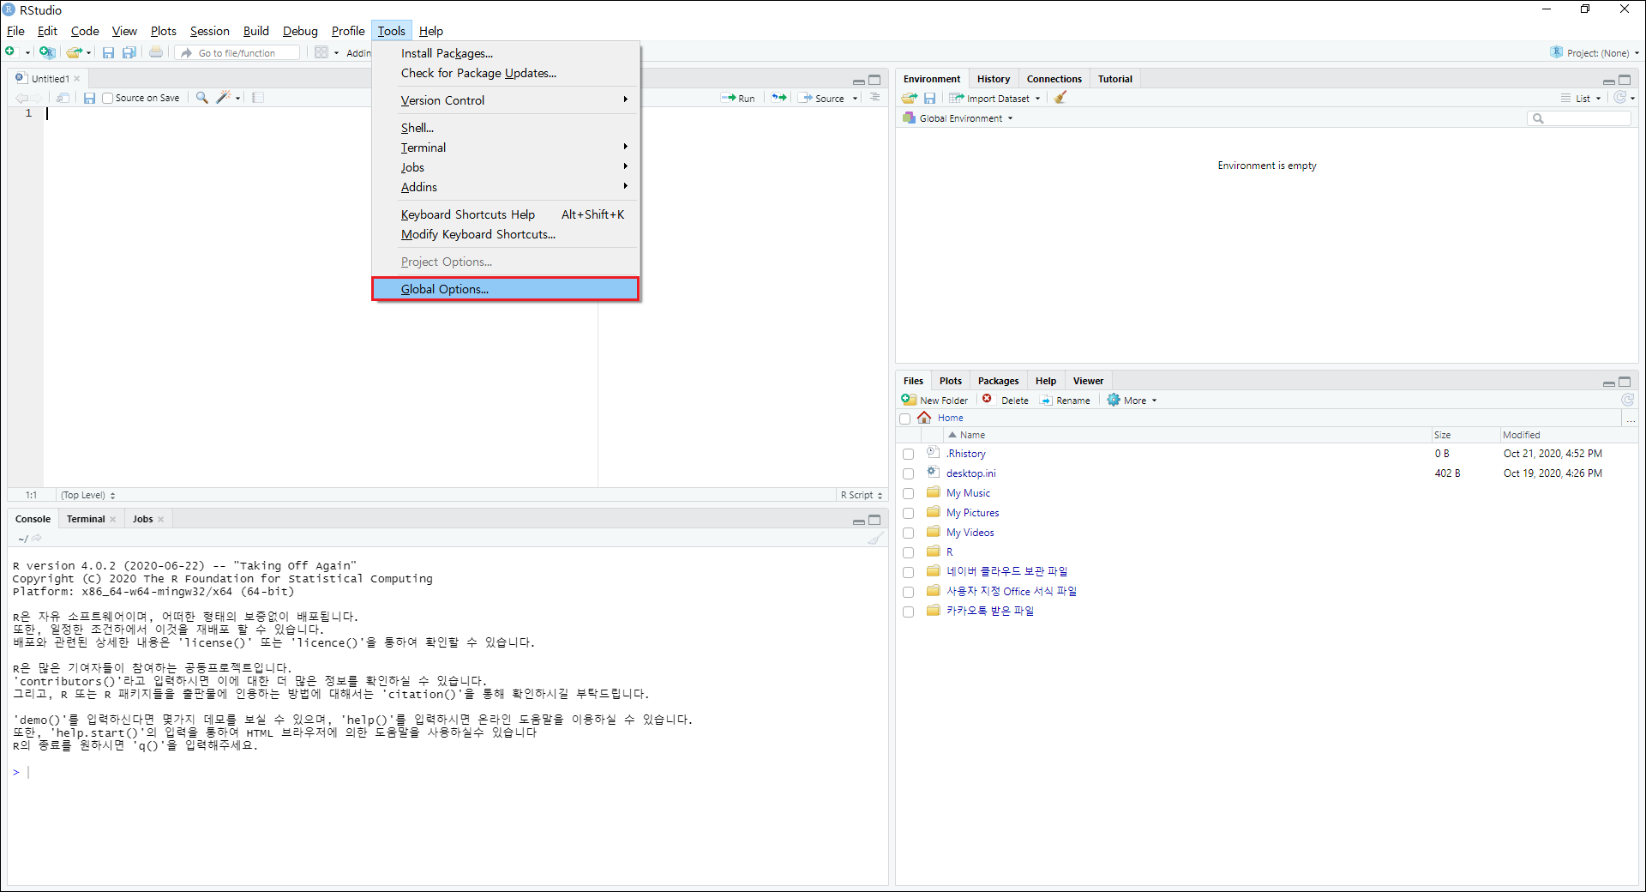The height and width of the screenshot is (892, 1646).
Task: Click the Save All documents icon
Action: [x=129, y=52]
